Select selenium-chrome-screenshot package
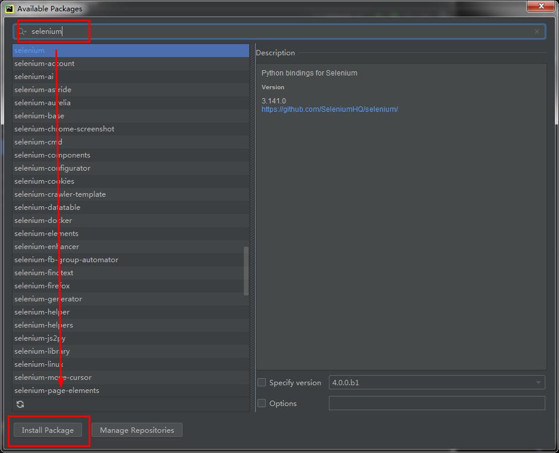The width and height of the screenshot is (559, 453). click(x=130, y=129)
